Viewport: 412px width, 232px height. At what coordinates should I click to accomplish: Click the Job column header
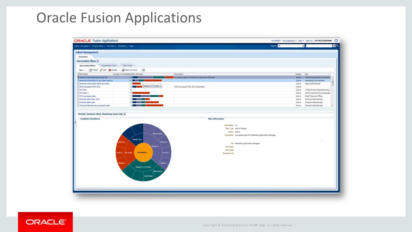pyautogui.click(x=318, y=74)
